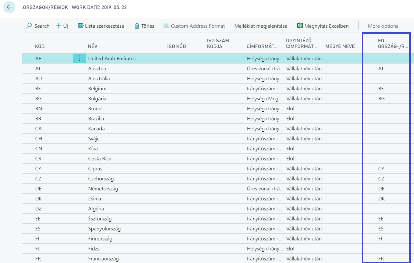Viewport: 414px width, 263px height.
Task: Select the Németország name cell
Action: [x=104, y=189]
